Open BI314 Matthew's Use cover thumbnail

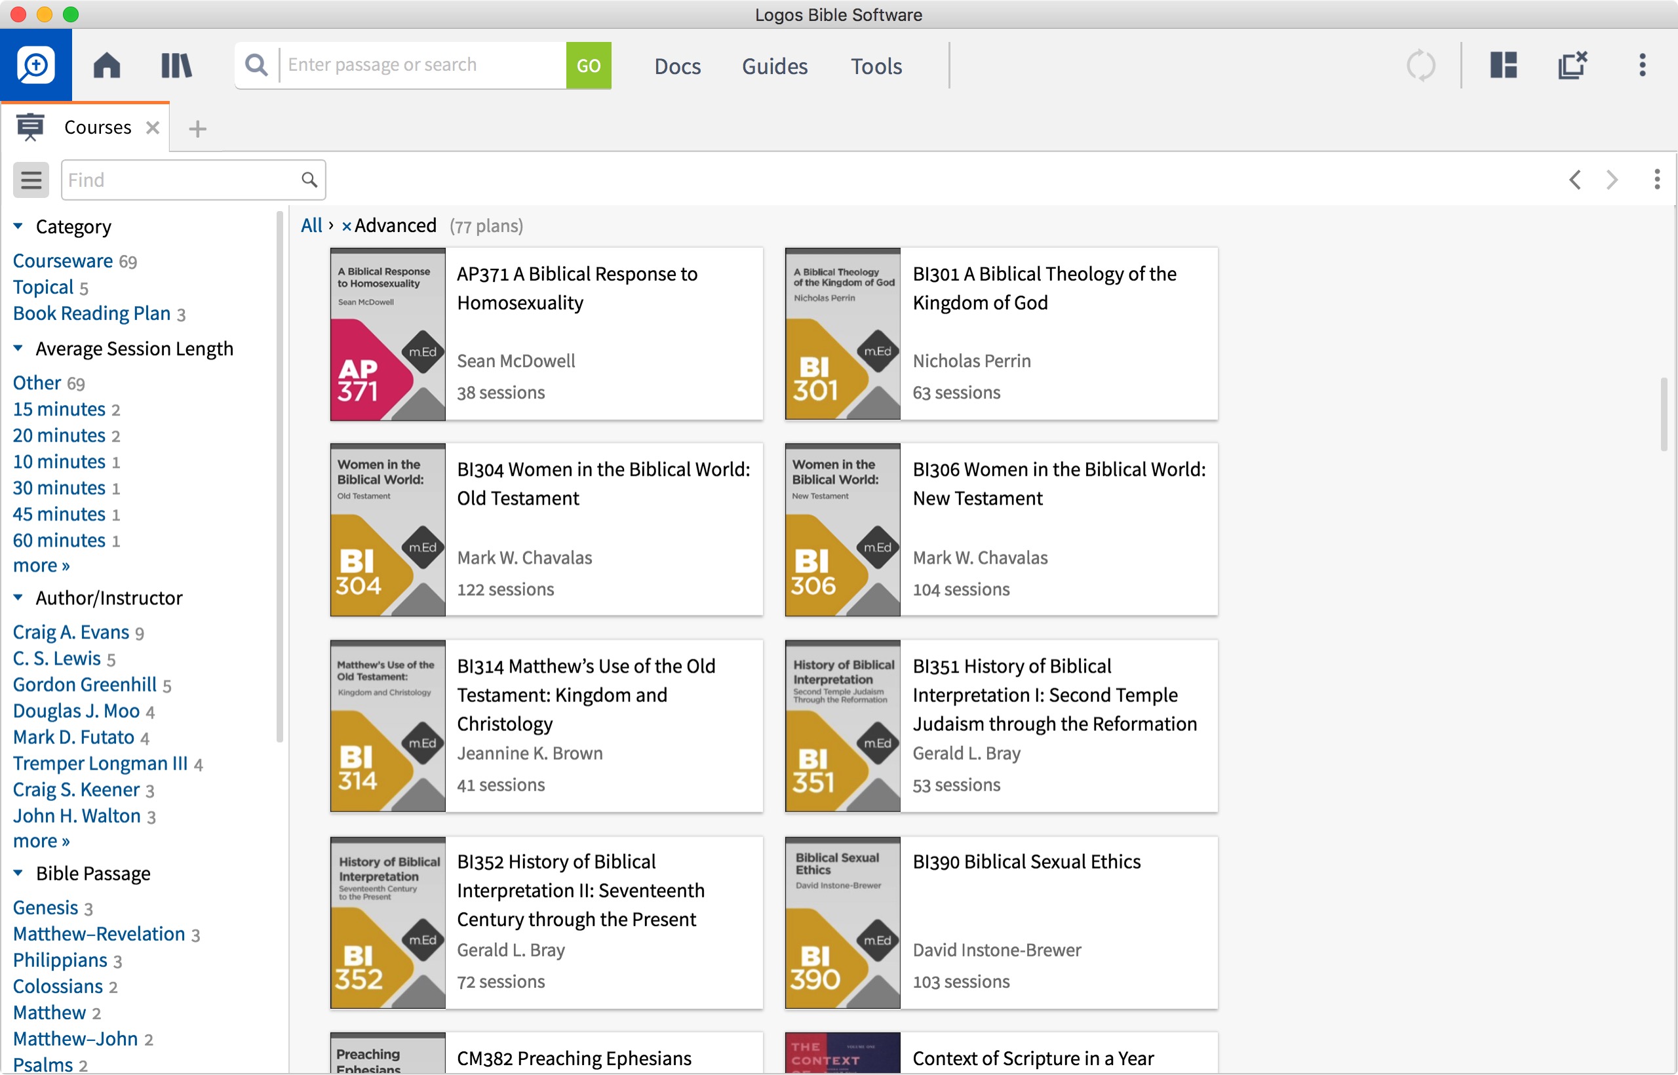387,726
